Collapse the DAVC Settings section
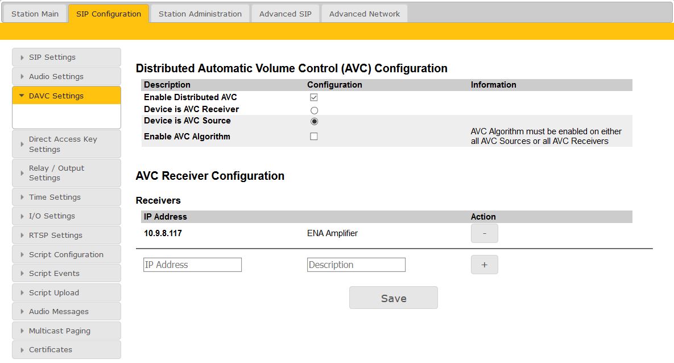 coord(66,96)
